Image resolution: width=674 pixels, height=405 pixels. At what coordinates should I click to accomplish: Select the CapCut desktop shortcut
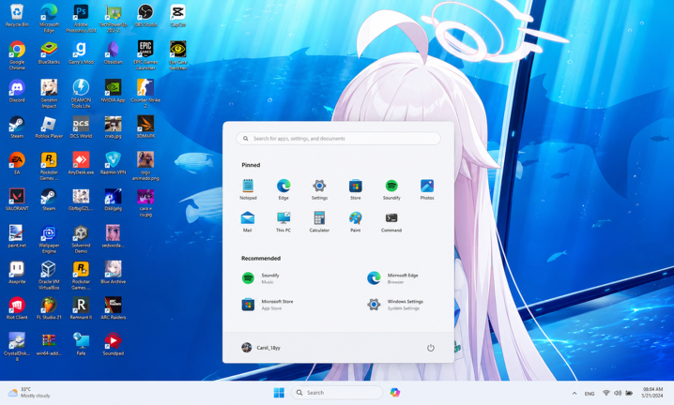(178, 16)
